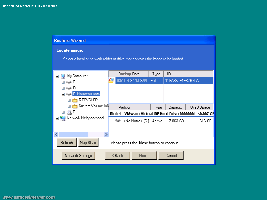Select the E: Nouveau nom tree item
The width and height of the screenshot is (267, 200).
86,94
